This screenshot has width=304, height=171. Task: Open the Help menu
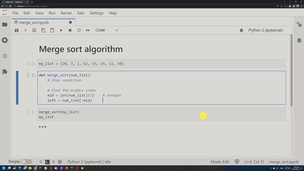(x=113, y=13)
